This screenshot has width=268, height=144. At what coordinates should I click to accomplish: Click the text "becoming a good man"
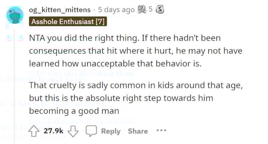click(x=74, y=111)
